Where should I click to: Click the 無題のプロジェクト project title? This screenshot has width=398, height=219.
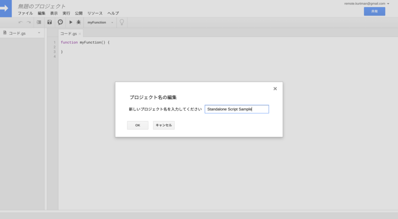[x=42, y=6]
